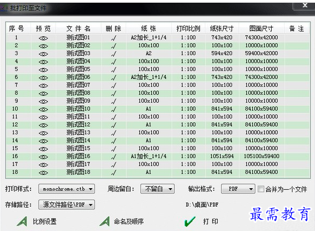Click the delete mark for 测试图09
Viewport: 315px width, 231px height.
click(114, 101)
